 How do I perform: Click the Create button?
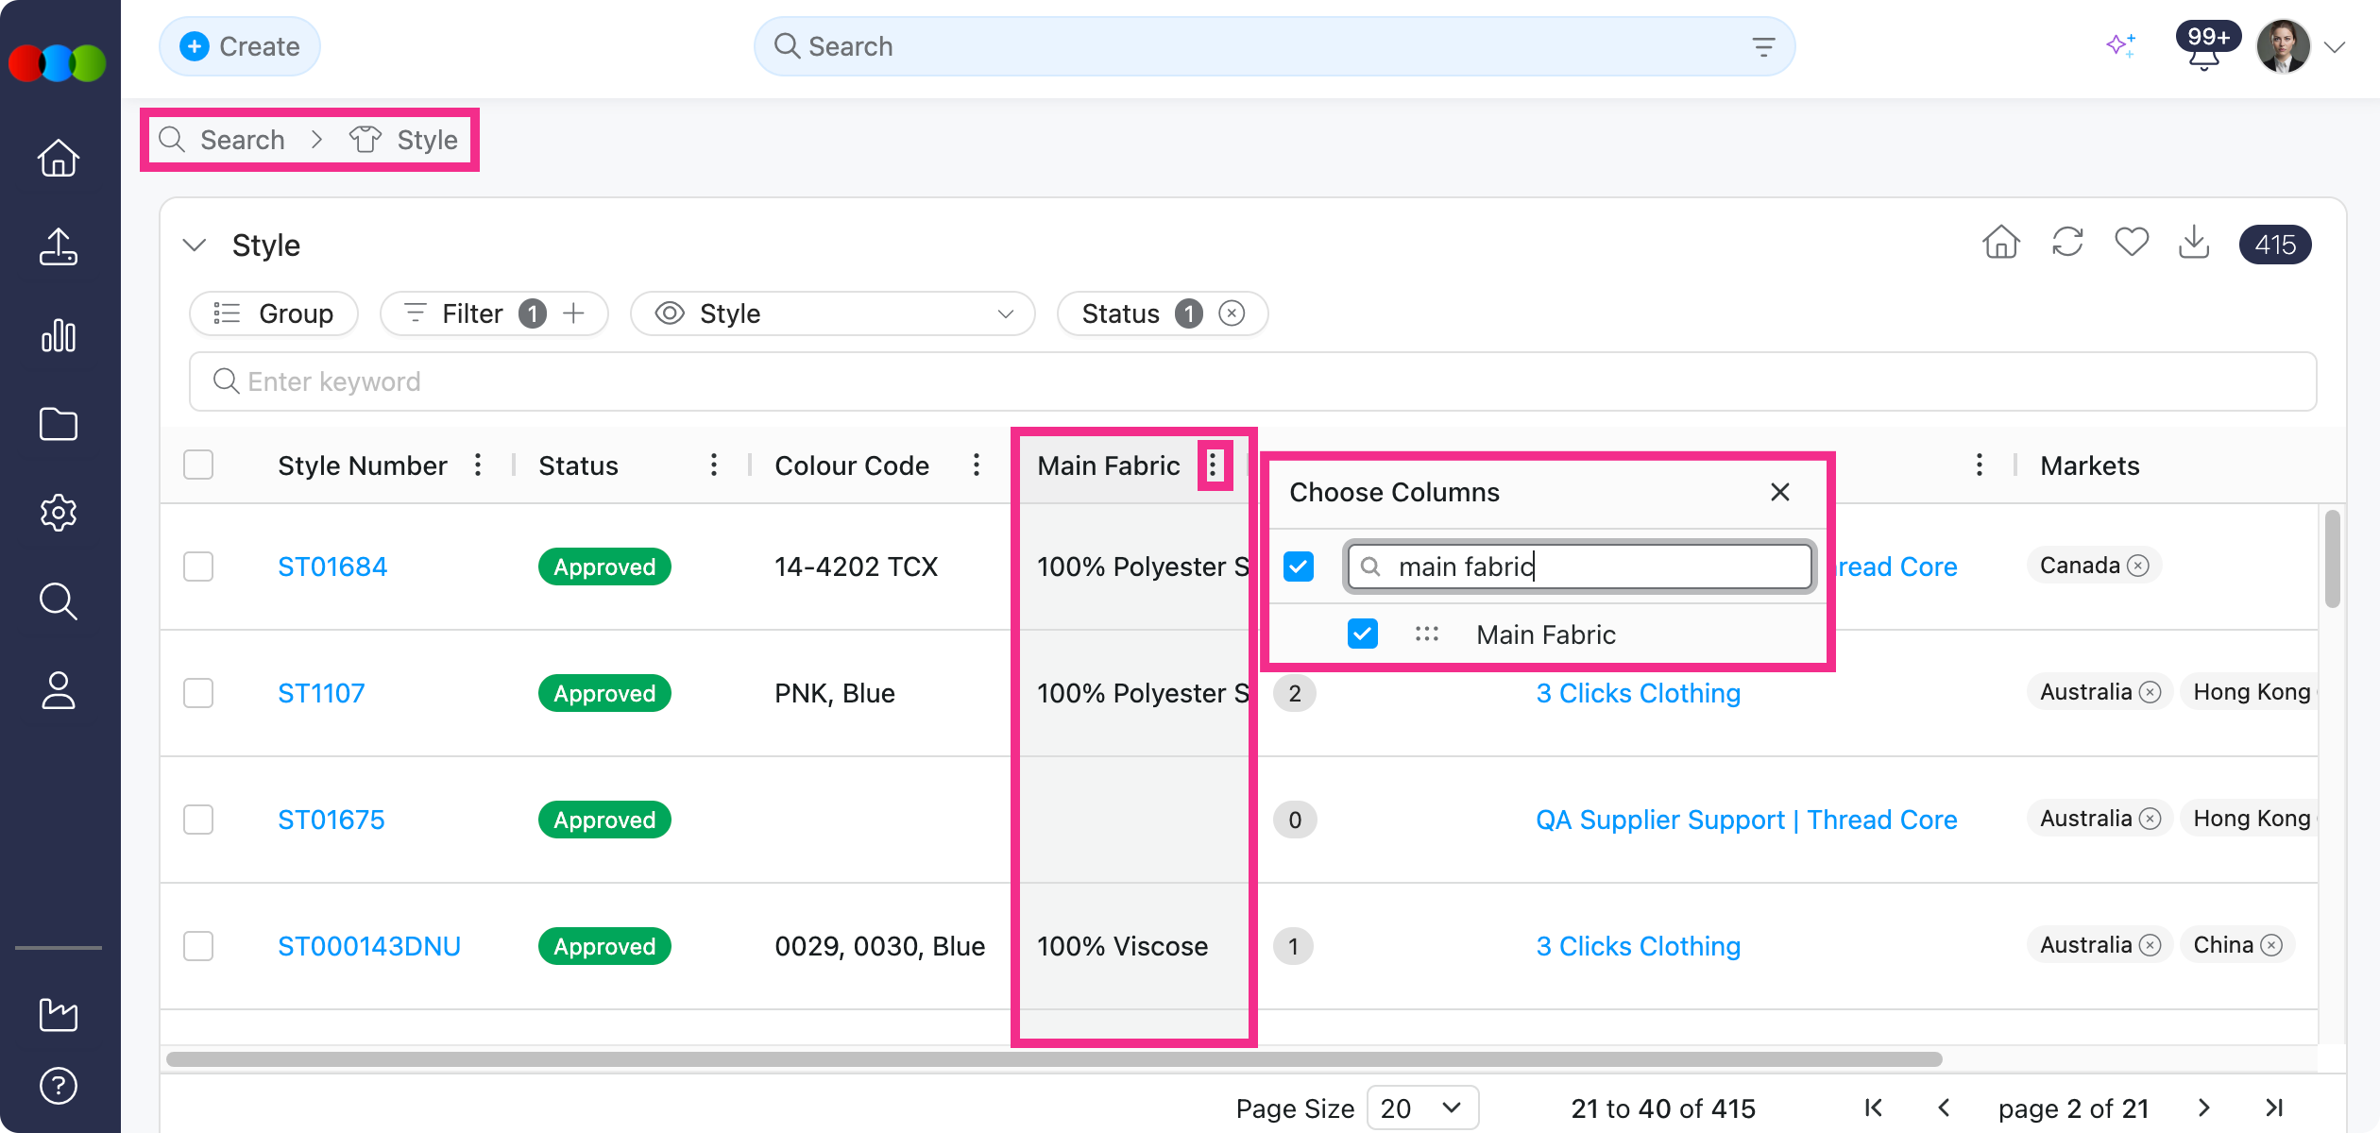click(x=240, y=46)
